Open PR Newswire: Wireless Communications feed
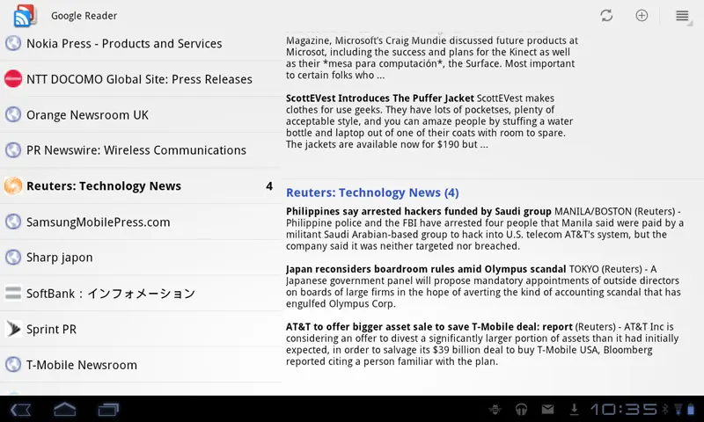The image size is (704, 422). [x=141, y=149]
